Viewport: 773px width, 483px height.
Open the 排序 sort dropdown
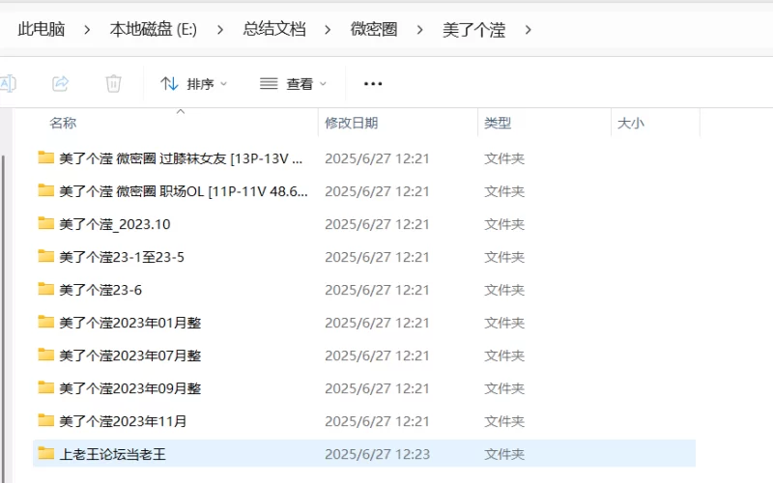coord(194,84)
